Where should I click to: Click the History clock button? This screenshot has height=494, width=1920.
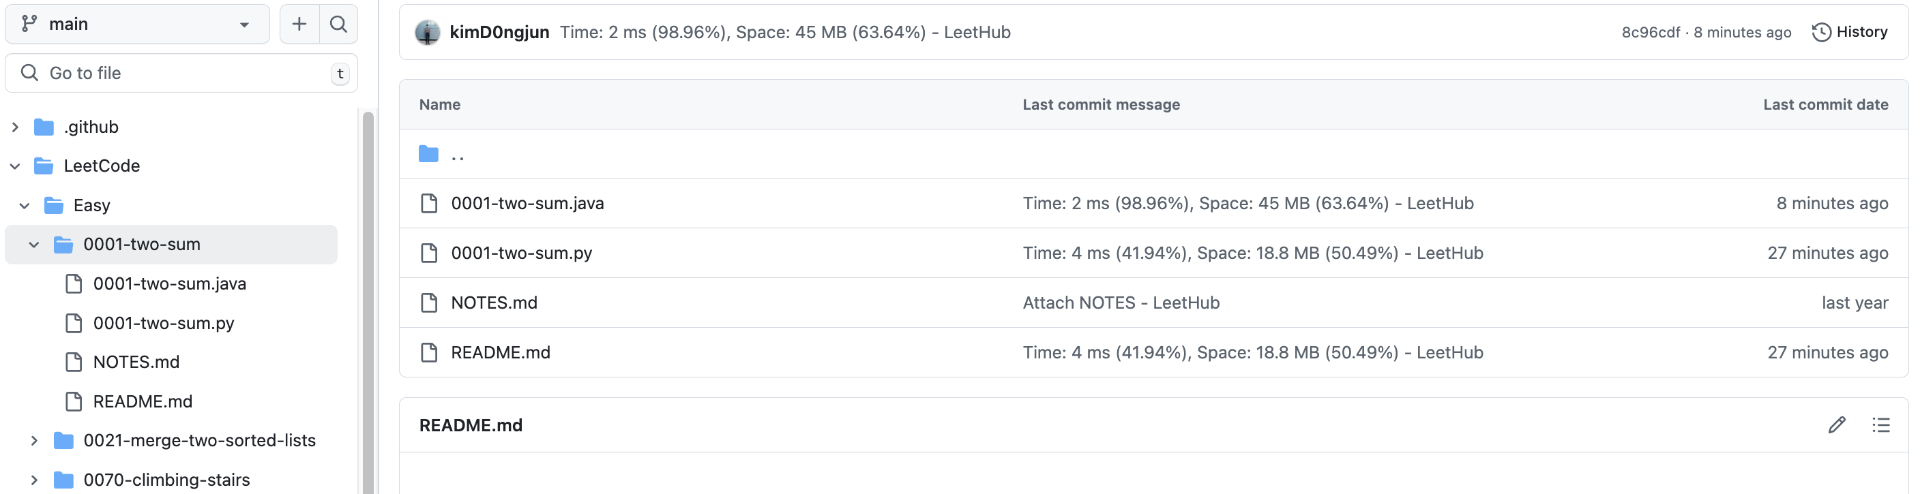click(x=1850, y=32)
